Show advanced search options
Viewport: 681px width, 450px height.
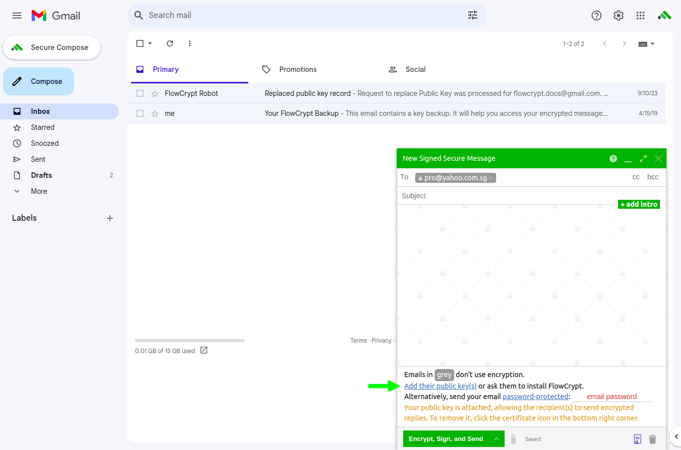point(473,15)
